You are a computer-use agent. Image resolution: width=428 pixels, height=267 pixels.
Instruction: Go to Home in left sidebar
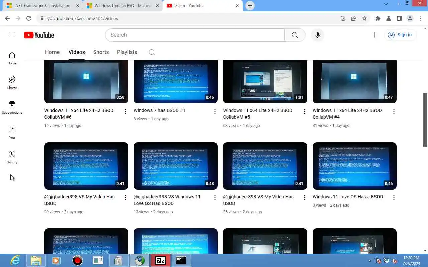[x=12, y=58]
